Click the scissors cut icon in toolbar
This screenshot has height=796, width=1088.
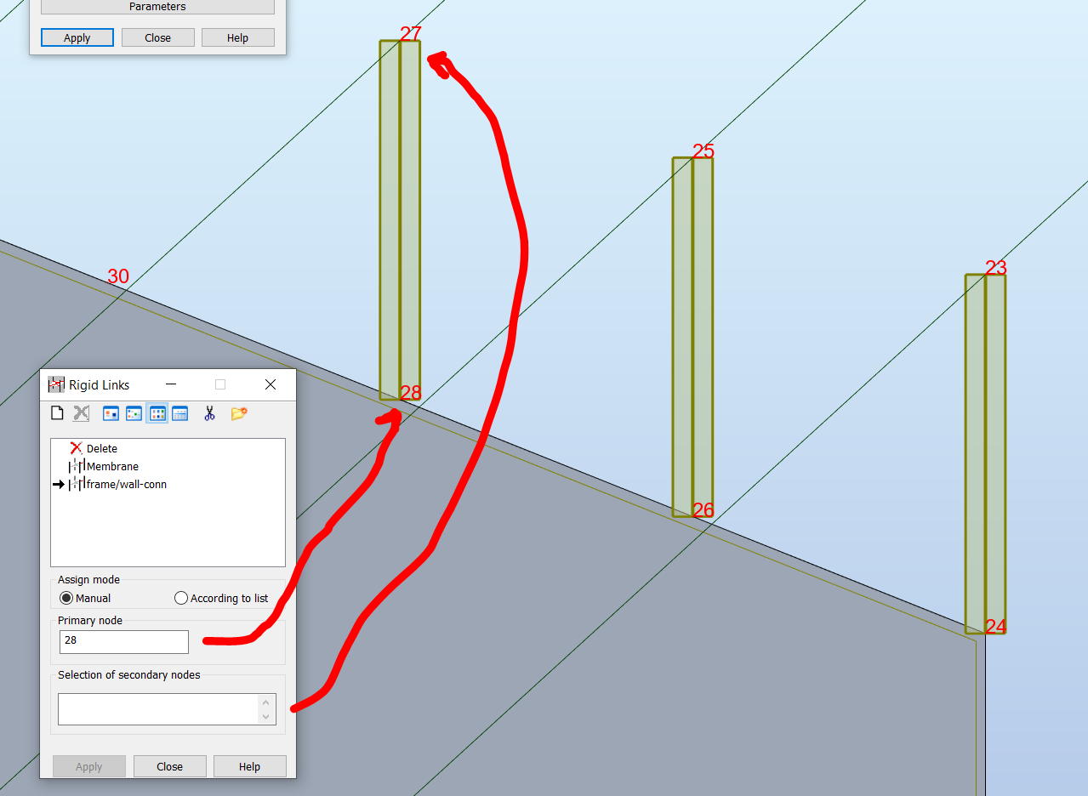point(209,412)
